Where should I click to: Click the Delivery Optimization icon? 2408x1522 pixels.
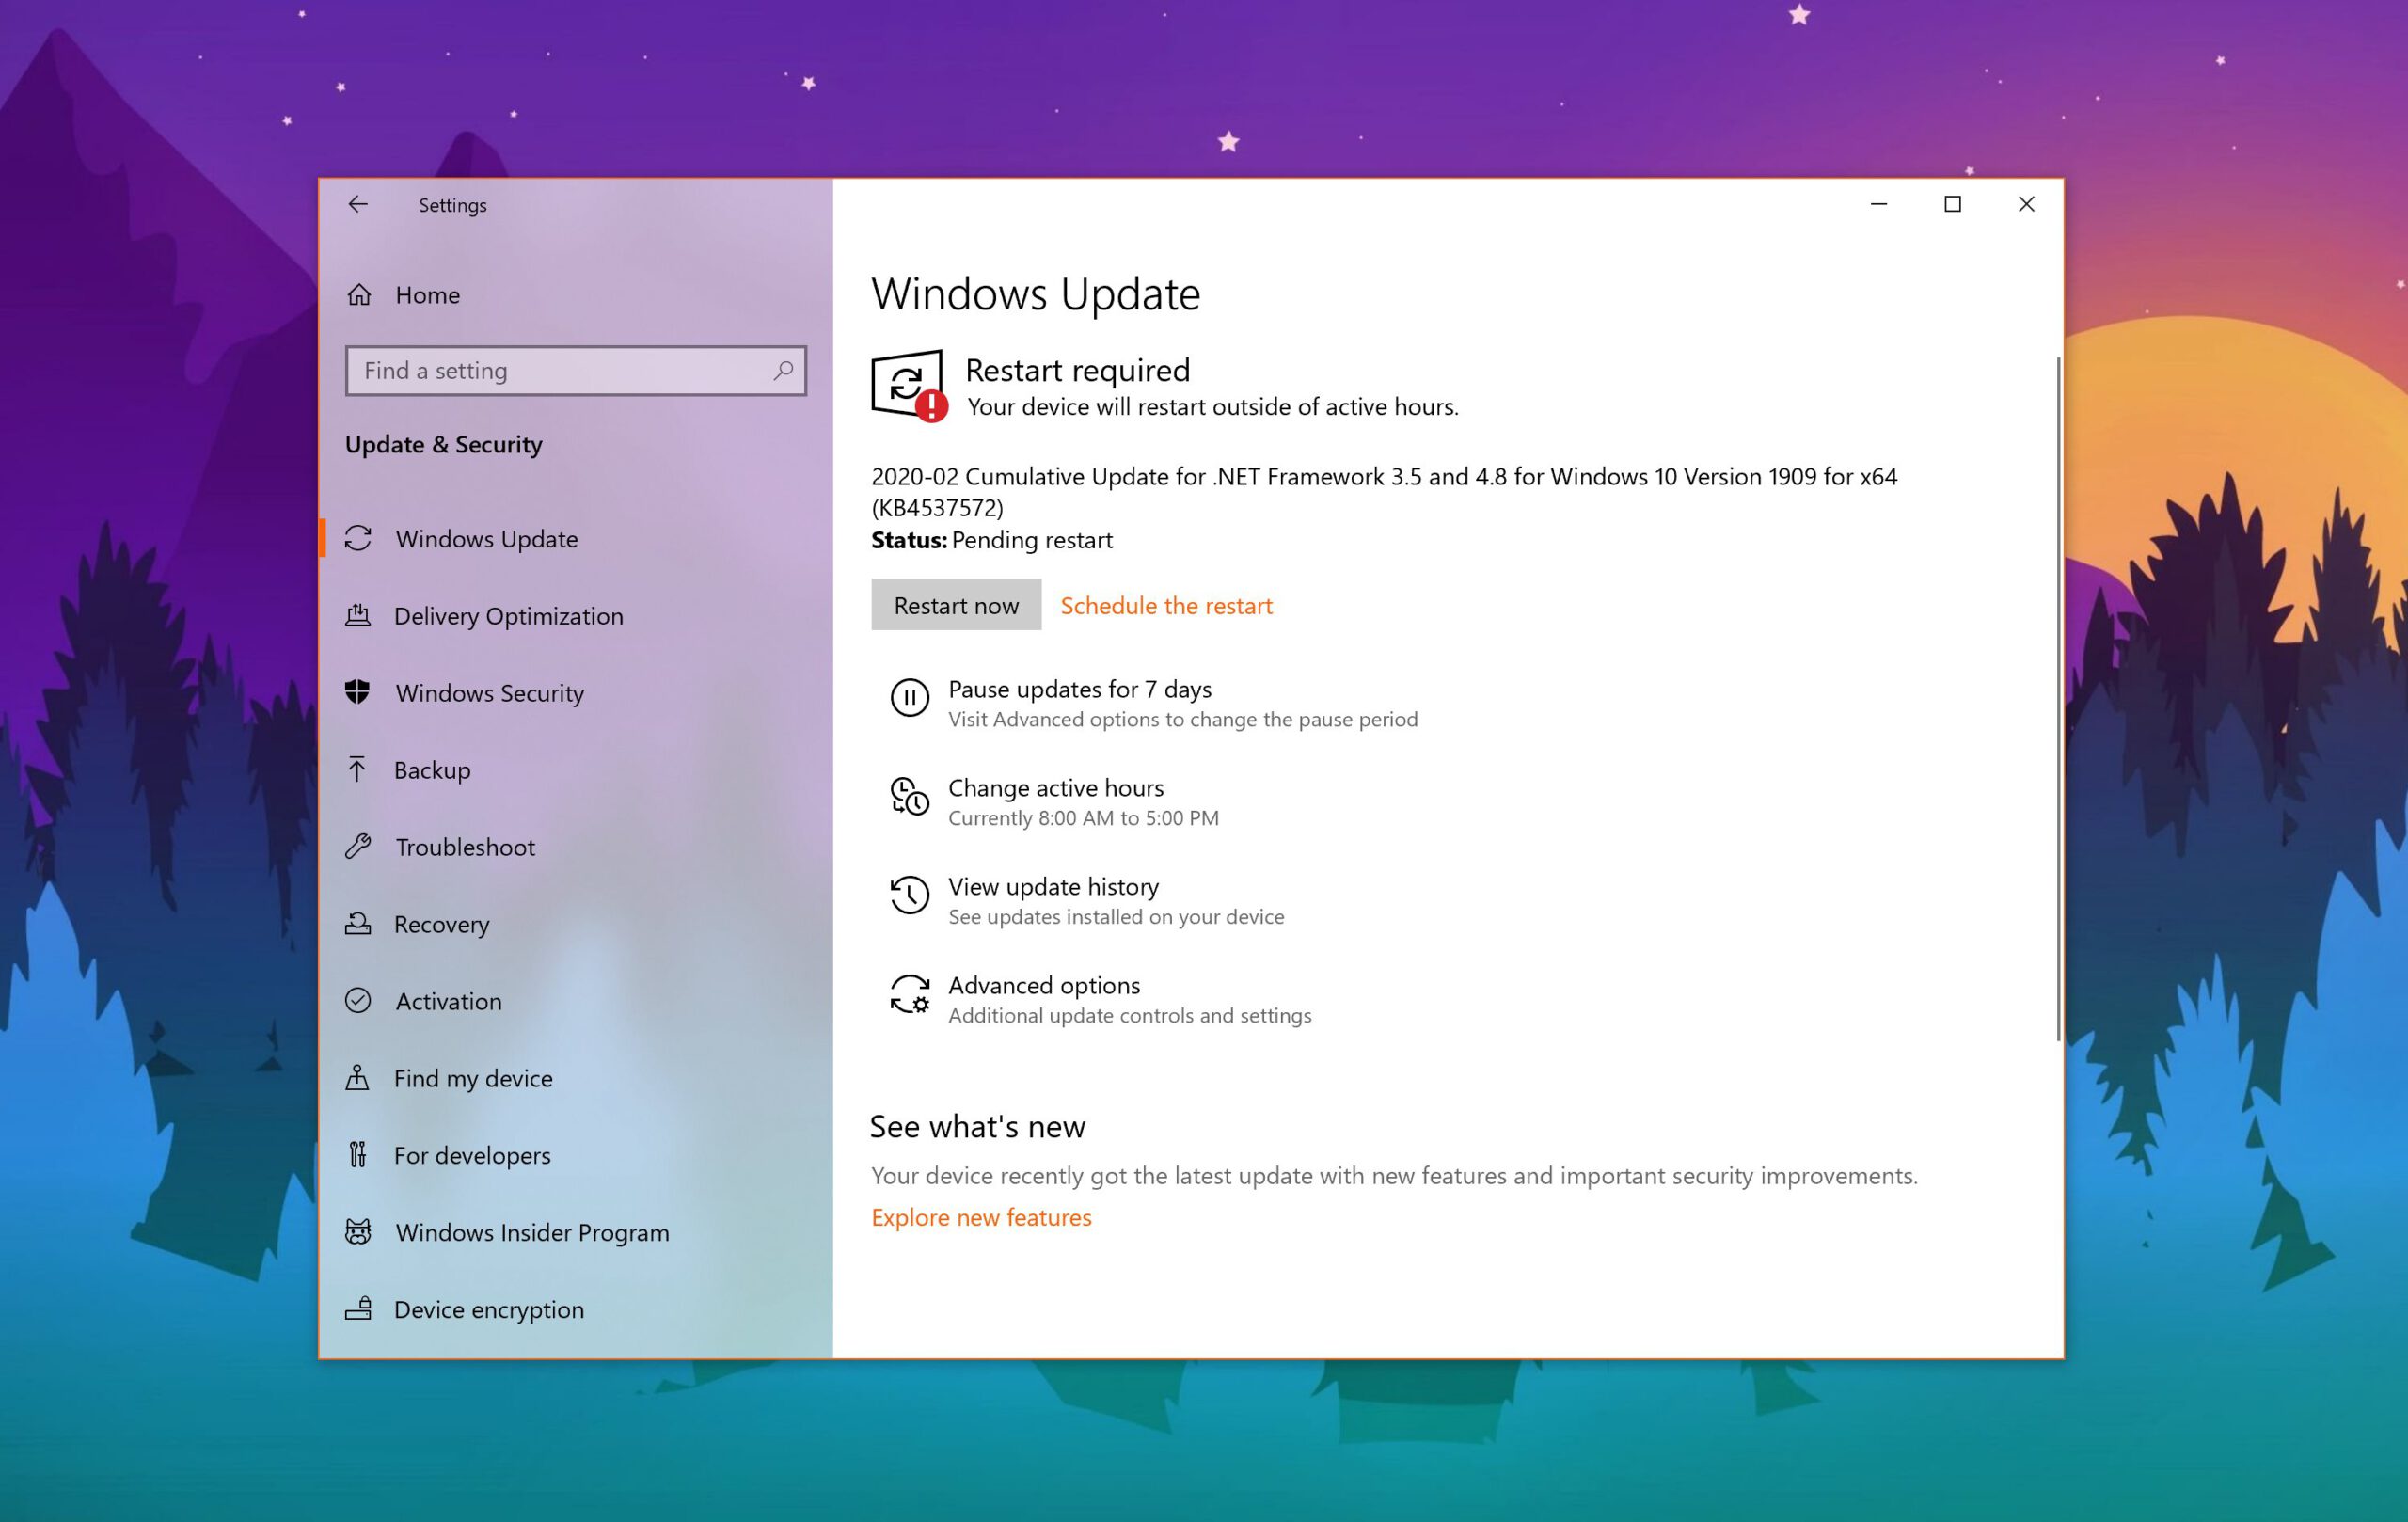358,616
